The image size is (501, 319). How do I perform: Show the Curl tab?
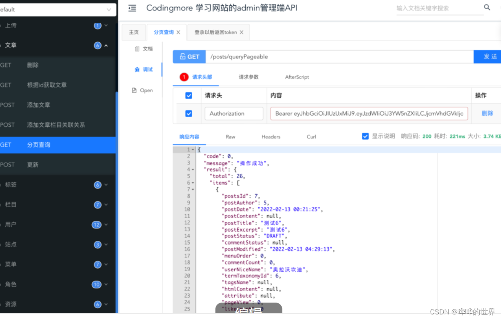(311, 137)
